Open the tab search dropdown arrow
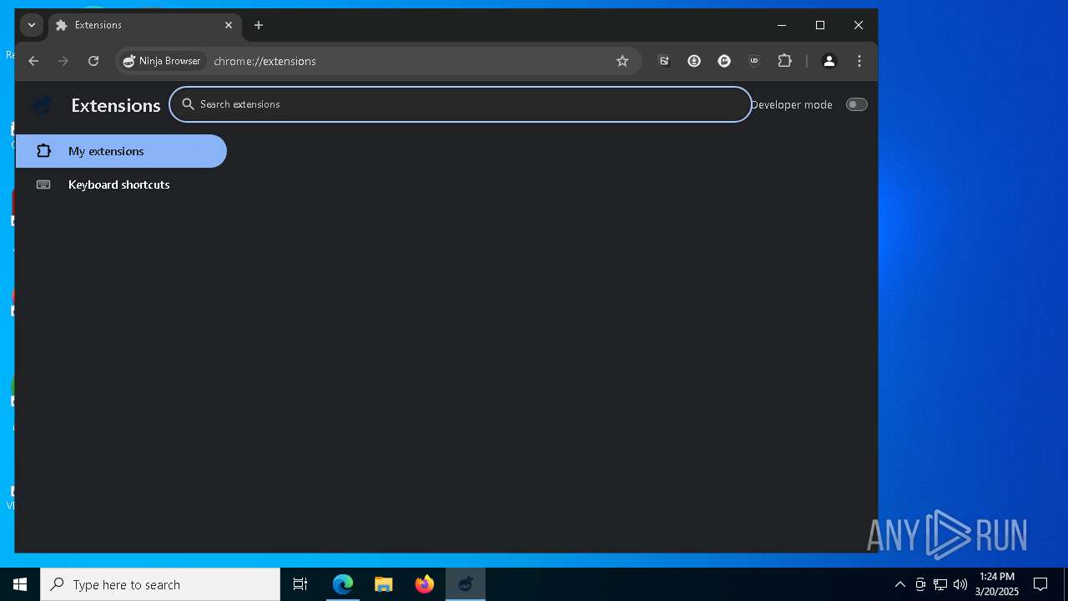Screen dimensions: 1068x601 [x=32, y=25]
